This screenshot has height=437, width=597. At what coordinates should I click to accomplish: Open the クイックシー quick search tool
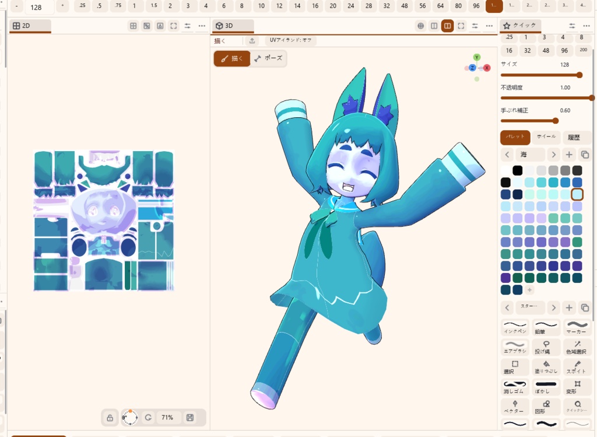pos(577,407)
